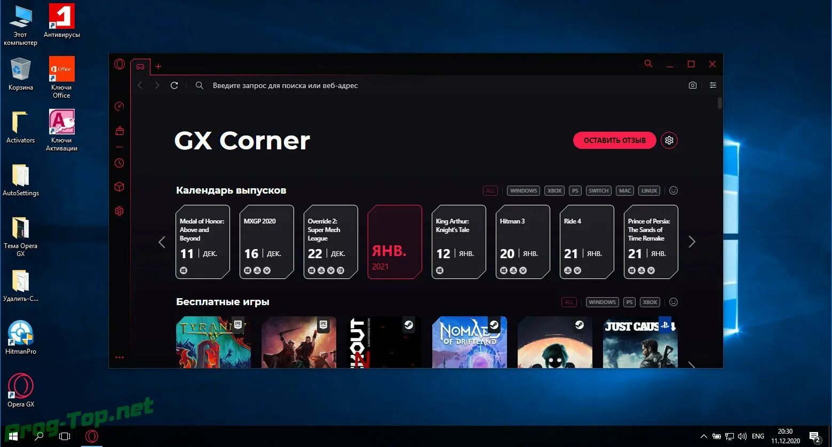Go forward with the right arrow
Viewport: 832px width, 447px height.
pos(157,85)
